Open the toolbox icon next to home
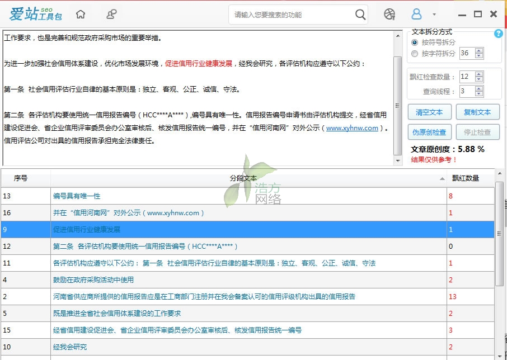The width and height of the screenshot is (507, 360). [x=112, y=14]
